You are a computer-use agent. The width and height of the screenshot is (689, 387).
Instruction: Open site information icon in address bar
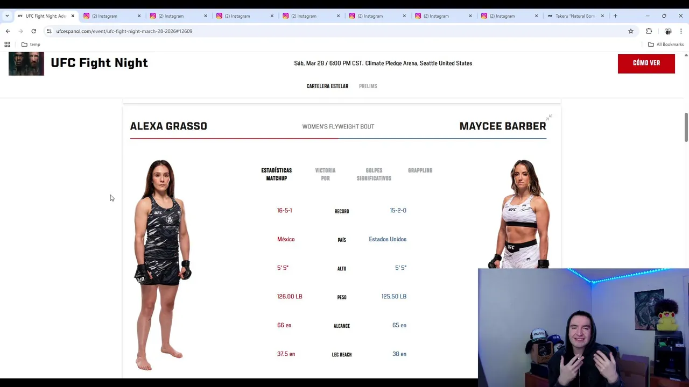(x=49, y=31)
